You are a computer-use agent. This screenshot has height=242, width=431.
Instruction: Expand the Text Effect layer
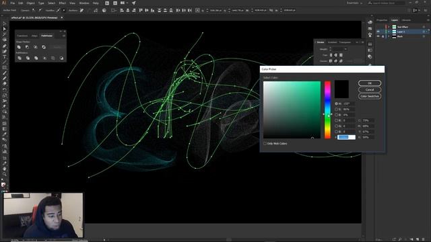point(389,27)
